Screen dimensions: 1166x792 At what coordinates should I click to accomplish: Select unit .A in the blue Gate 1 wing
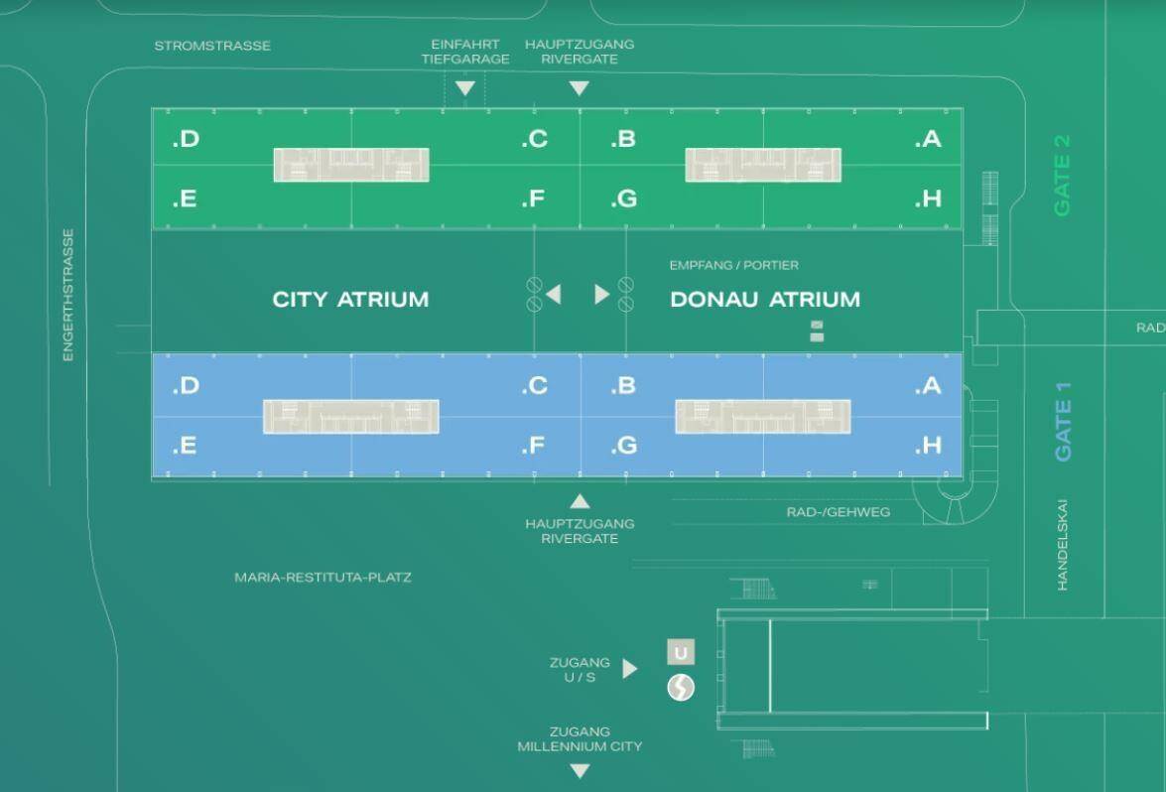tap(928, 386)
